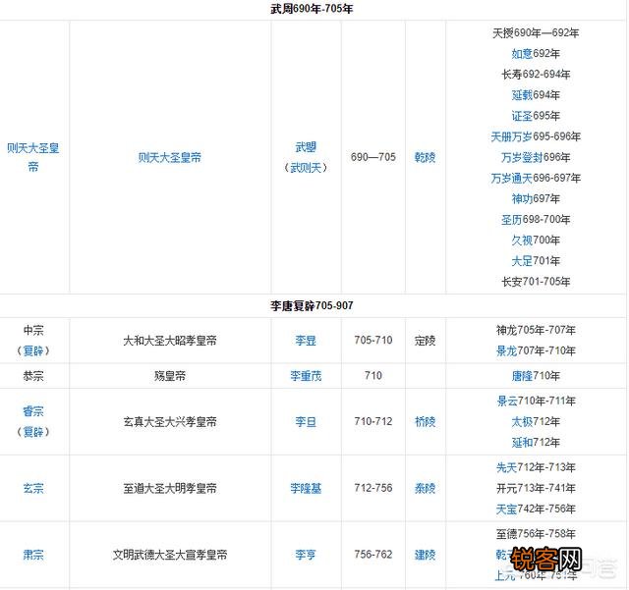Screen dimensions: 629x590
Task: Open the 如意 era name link
Action: click(522, 53)
